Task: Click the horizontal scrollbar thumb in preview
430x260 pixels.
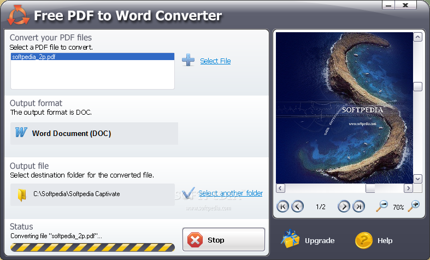Action: click(x=370, y=188)
